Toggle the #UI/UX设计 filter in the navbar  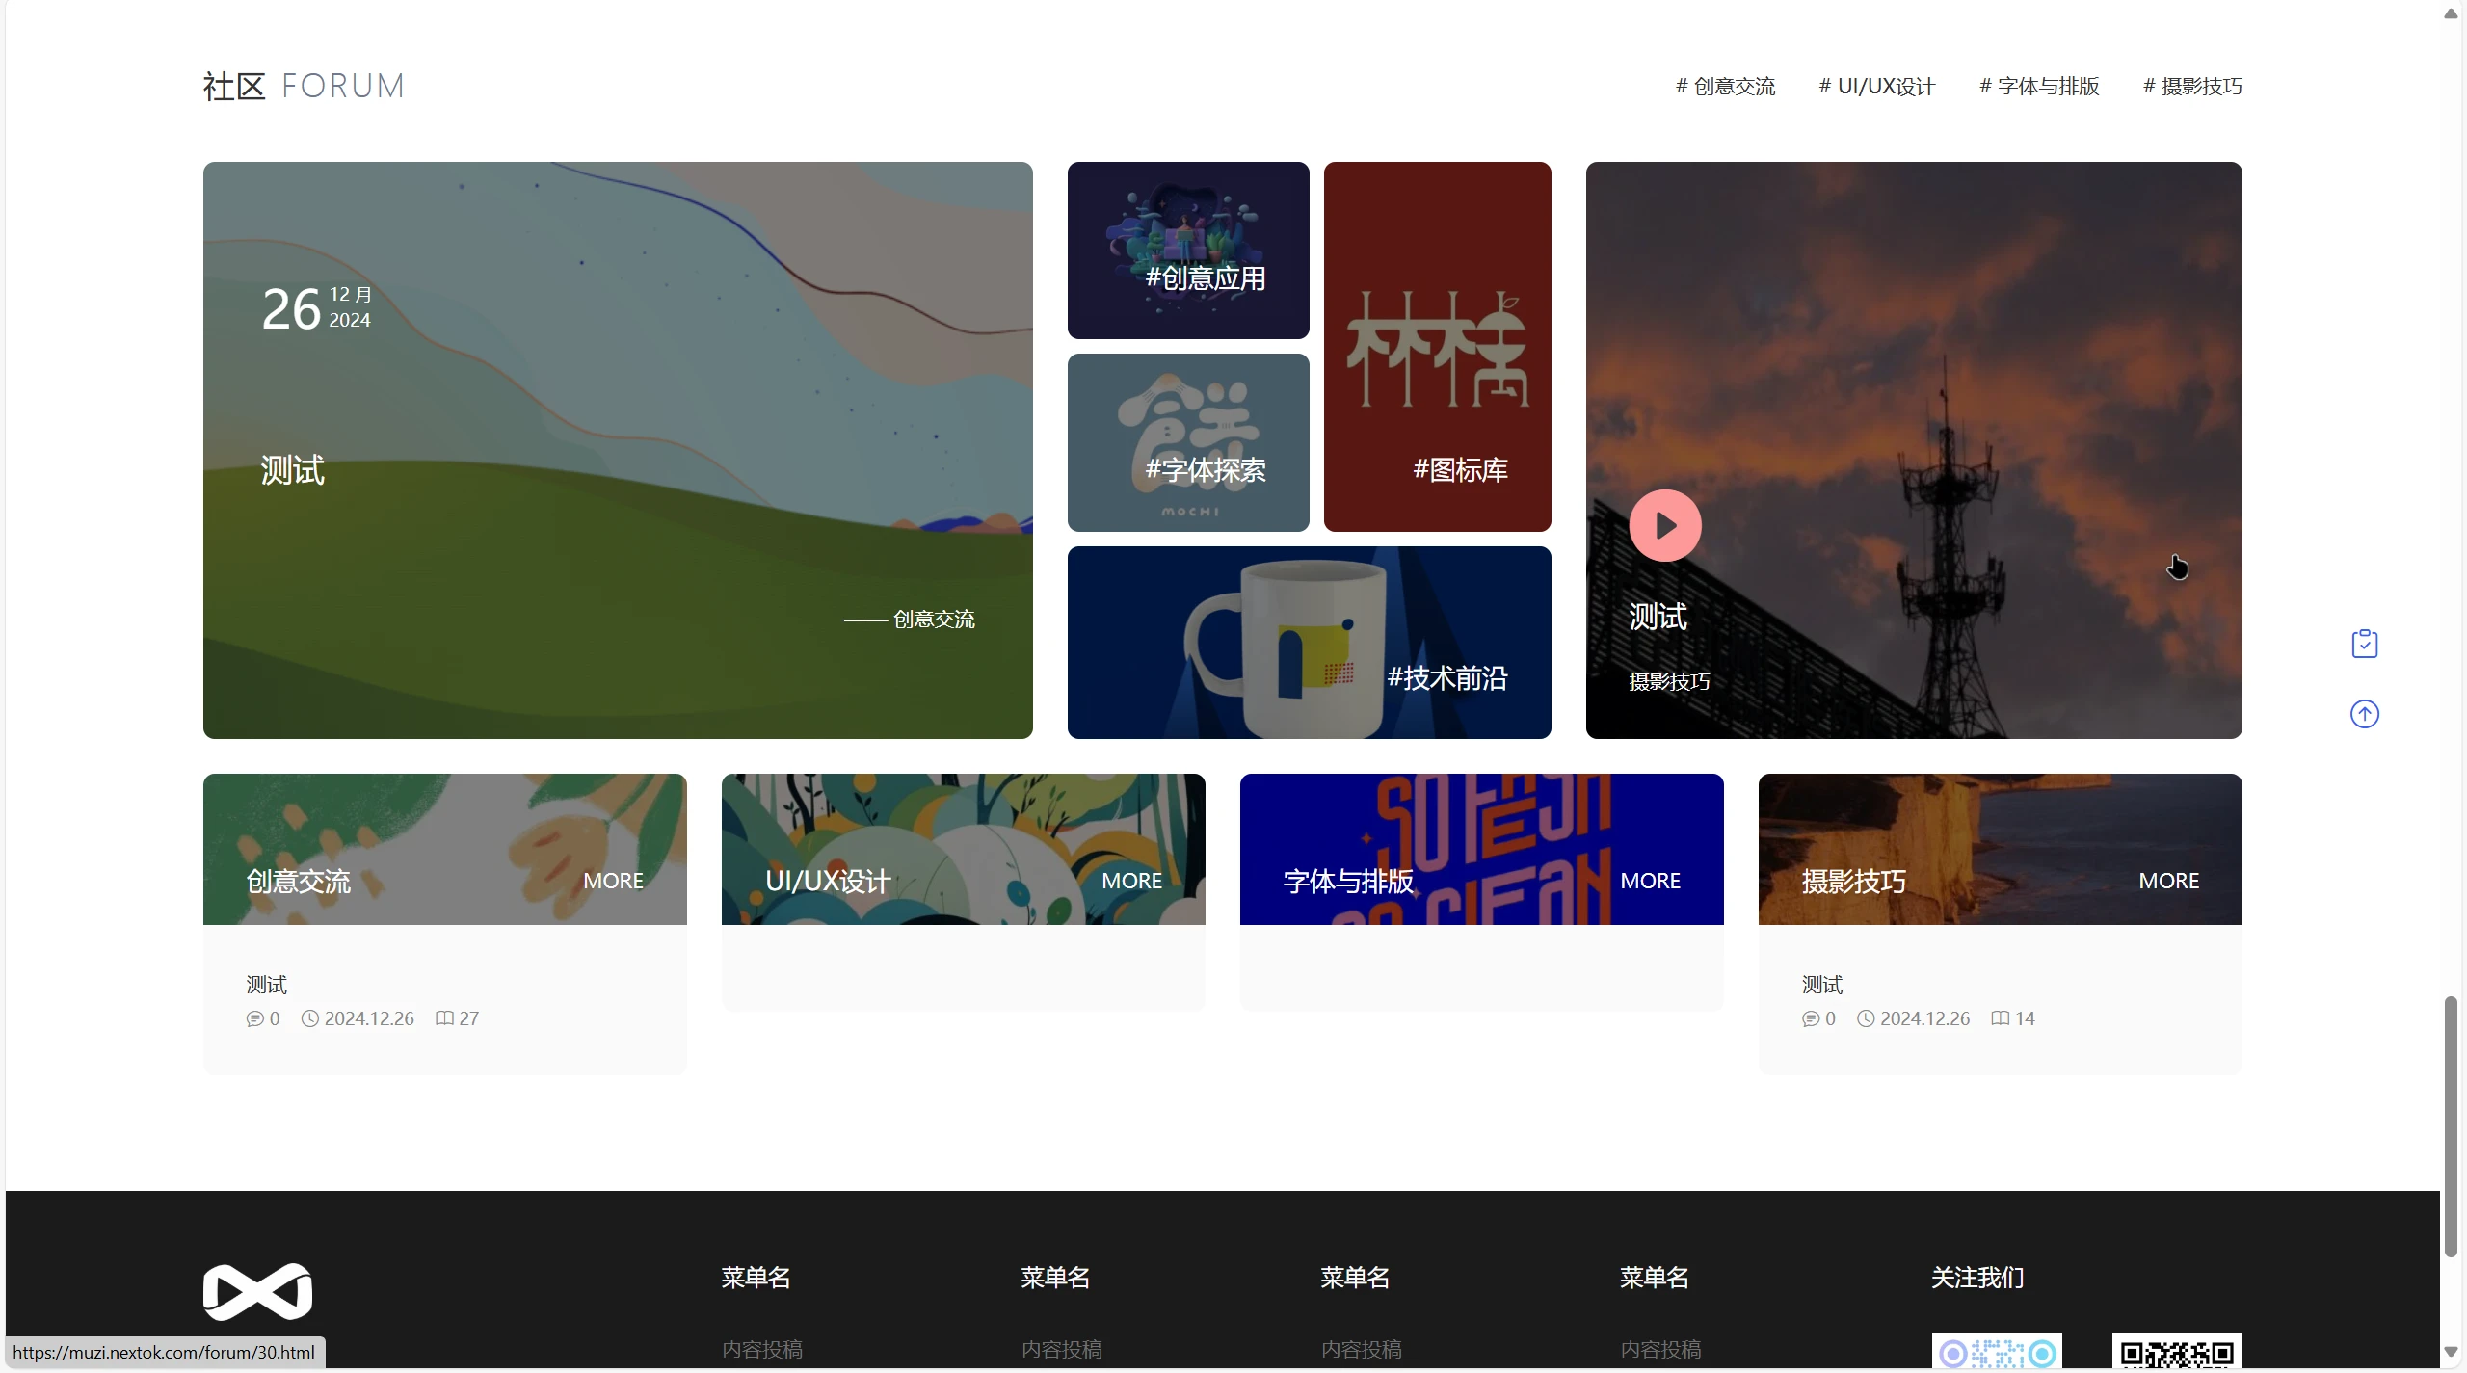click(1875, 86)
